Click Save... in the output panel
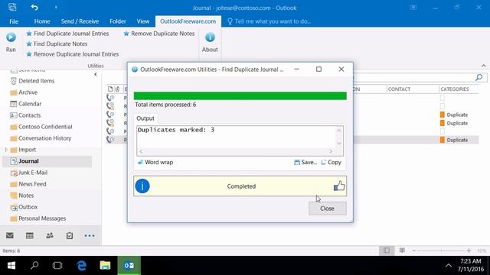The width and height of the screenshot is (490, 275). pyautogui.click(x=305, y=162)
